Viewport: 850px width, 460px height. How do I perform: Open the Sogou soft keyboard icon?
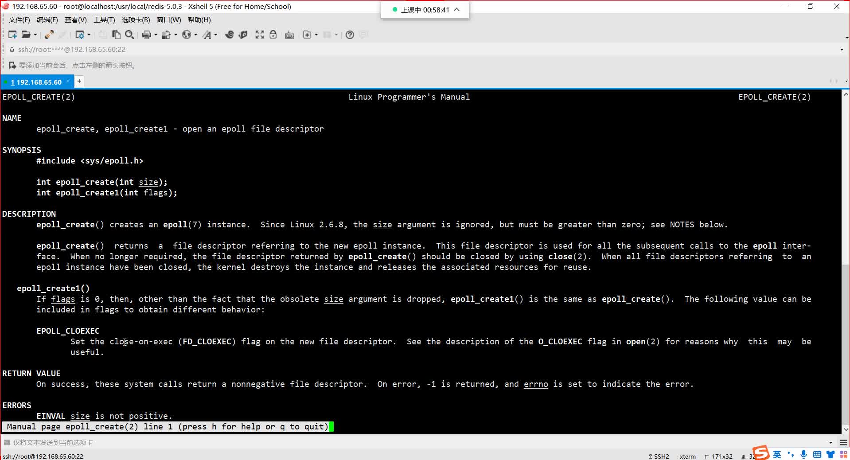pos(817,454)
